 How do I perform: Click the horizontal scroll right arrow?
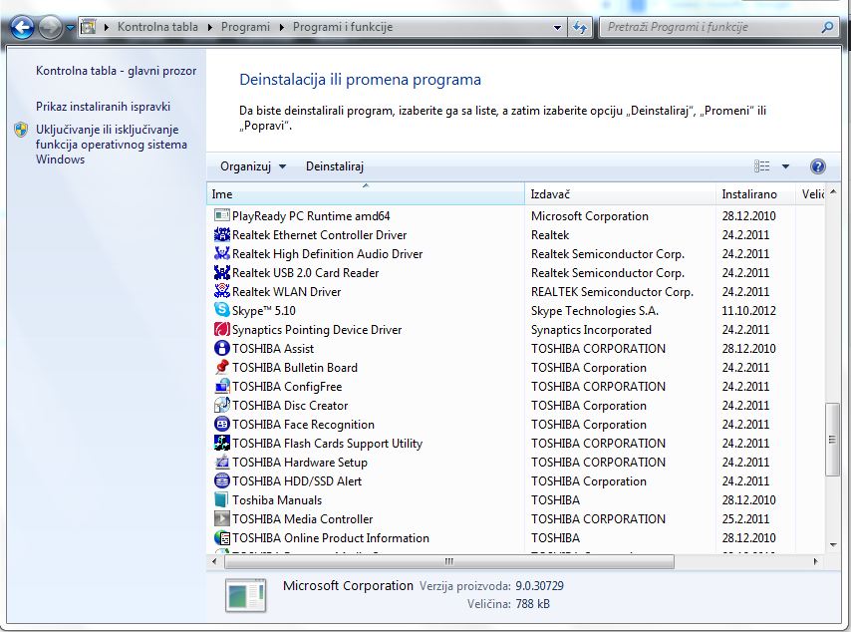[815, 561]
